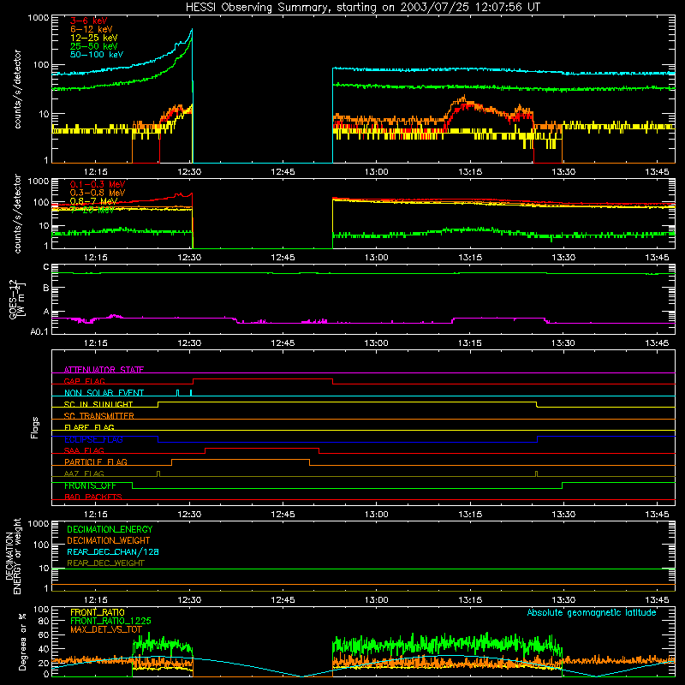Select the SC_IN_SUNLIGHT flag label
The image size is (685, 685).
pos(98,404)
